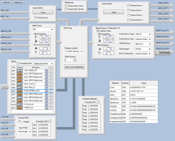Screen dimensions: 175x141
Task: Select first Serial Output BCLK polarity option
Action: [100, 49]
